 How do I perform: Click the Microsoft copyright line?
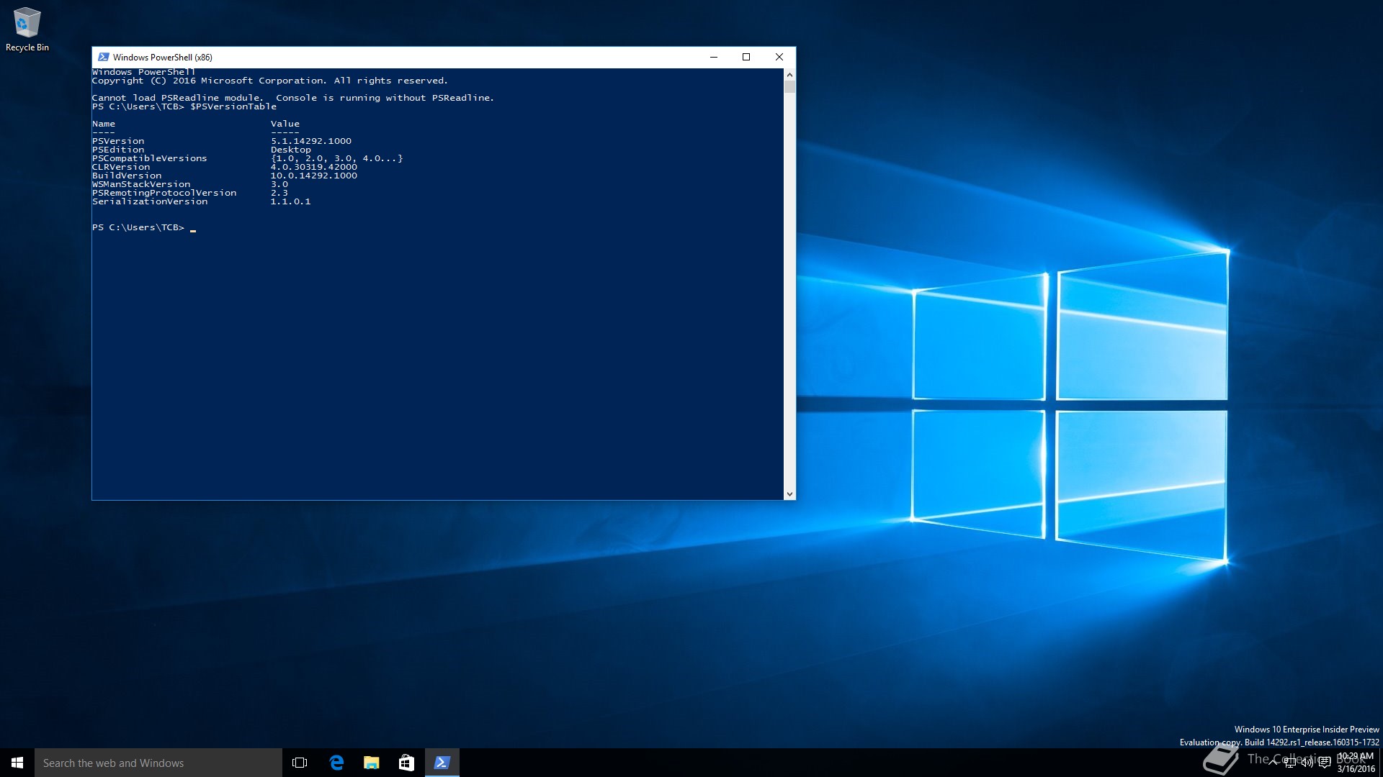tap(270, 81)
